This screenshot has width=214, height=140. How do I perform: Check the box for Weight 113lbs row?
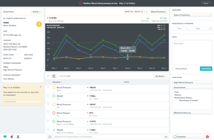[48, 130]
